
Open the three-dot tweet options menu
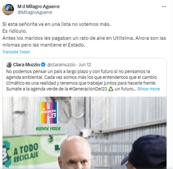pyautogui.click(x=164, y=7)
